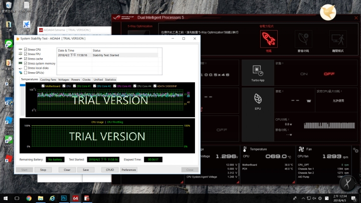The width and height of the screenshot is (361, 203).
Task: Select the power saving leaf mode icon
Action: (303, 39)
